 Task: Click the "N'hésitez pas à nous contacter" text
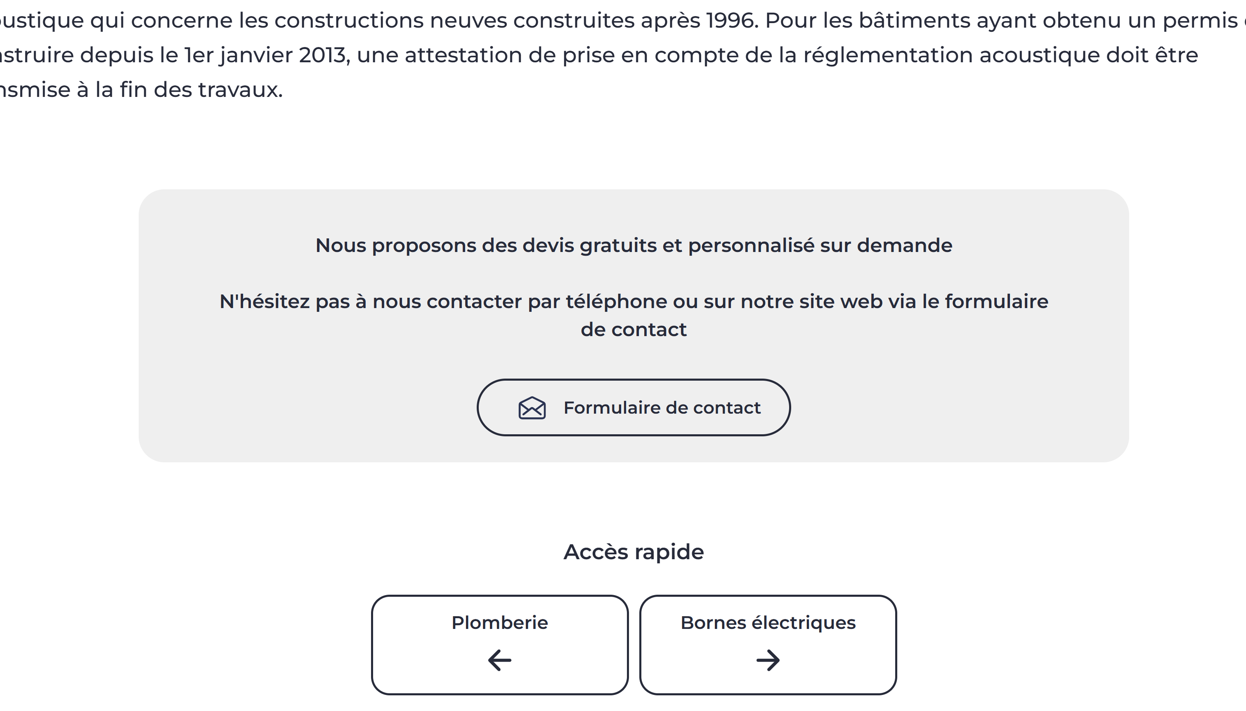371,301
